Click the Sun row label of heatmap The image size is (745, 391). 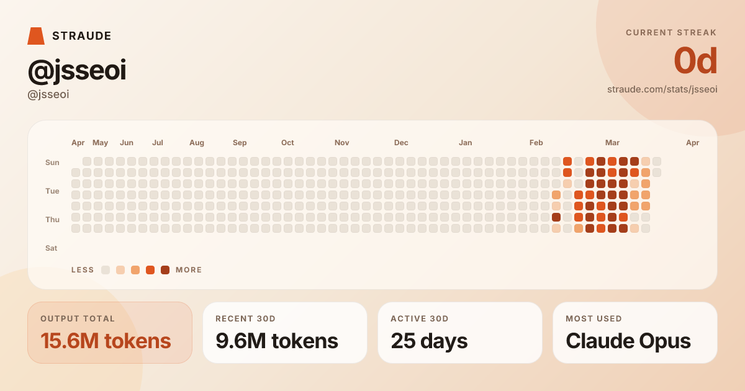point(52,163)
